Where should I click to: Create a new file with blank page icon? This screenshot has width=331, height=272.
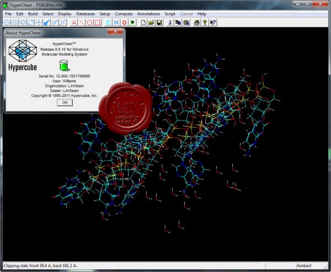click(x=143, y=23)
